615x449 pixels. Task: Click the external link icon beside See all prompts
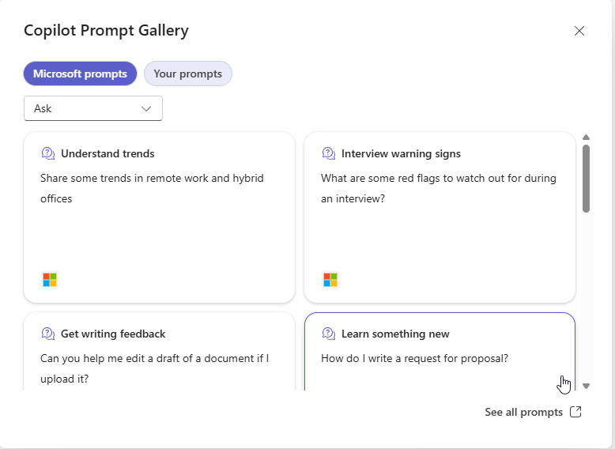tap(575, 412)
